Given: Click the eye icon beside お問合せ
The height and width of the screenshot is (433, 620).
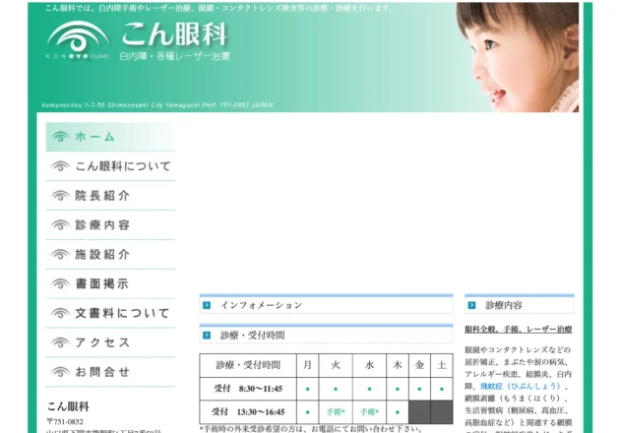Looking at the screenshot, I should [x=60, y=372].
